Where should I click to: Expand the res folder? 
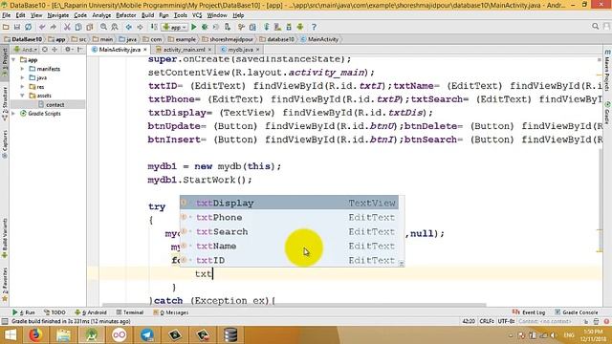[22, 87]
